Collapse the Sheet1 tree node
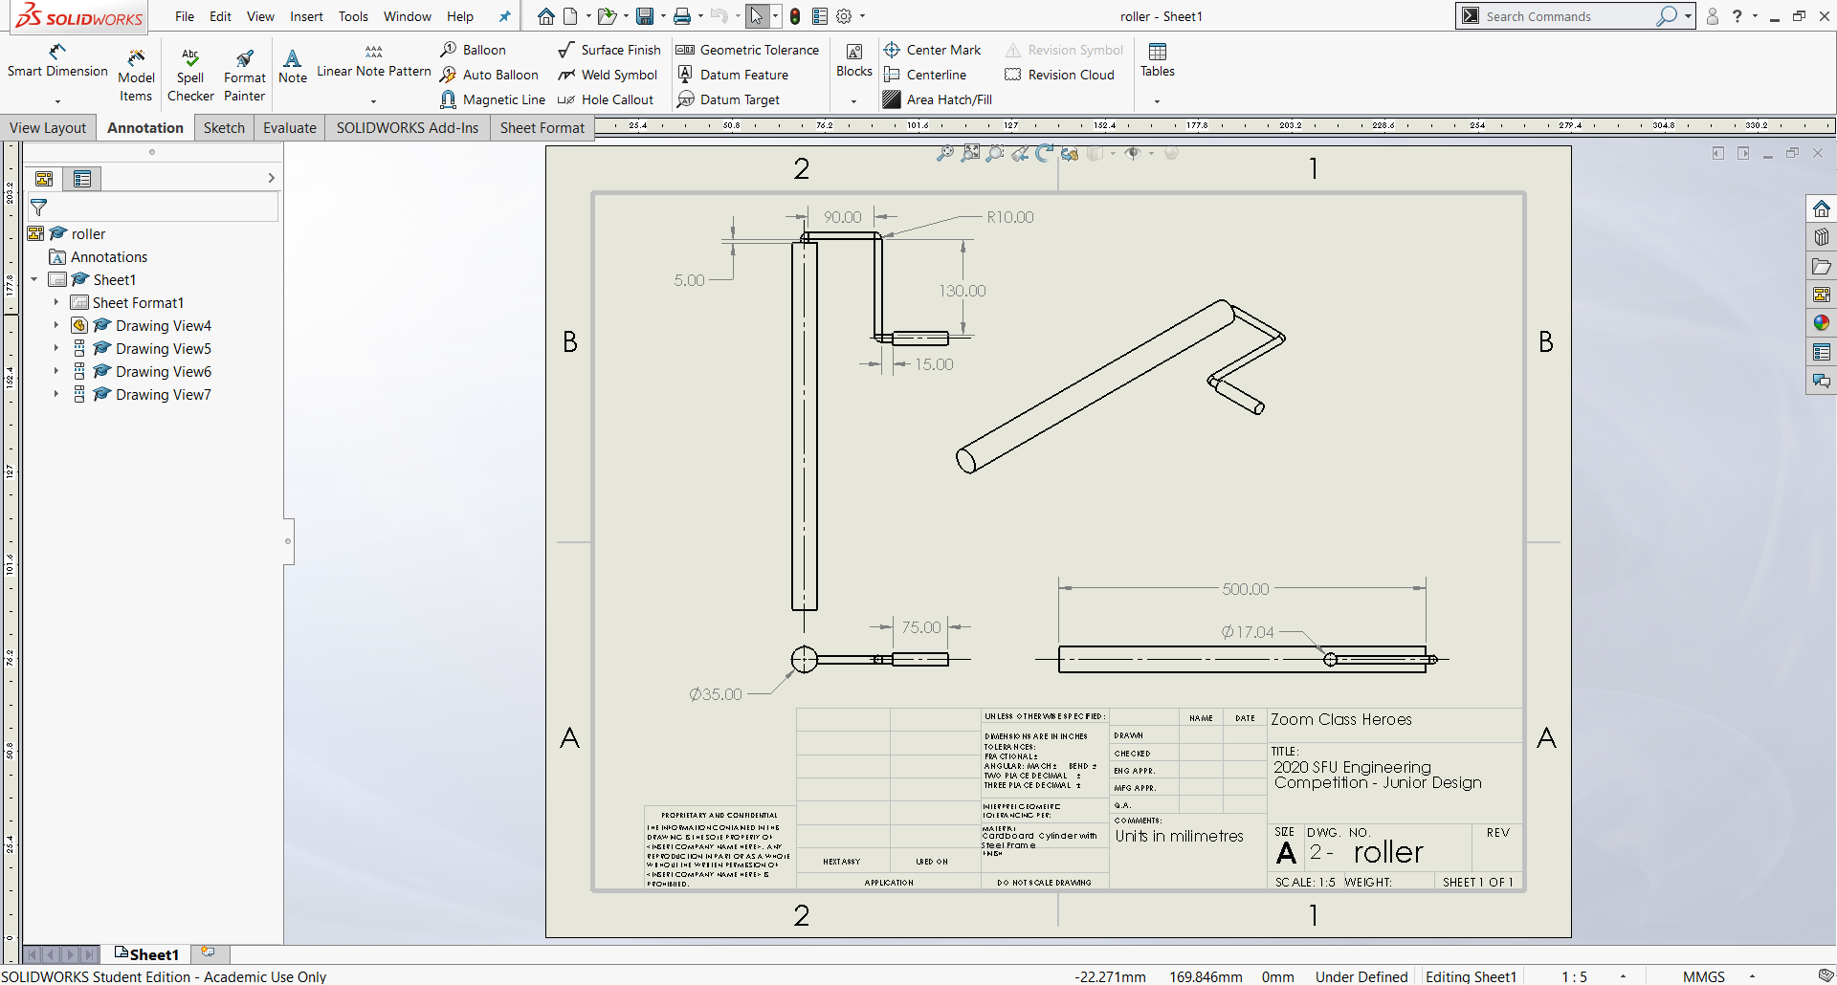1837x985 pixels. [34, 280]
